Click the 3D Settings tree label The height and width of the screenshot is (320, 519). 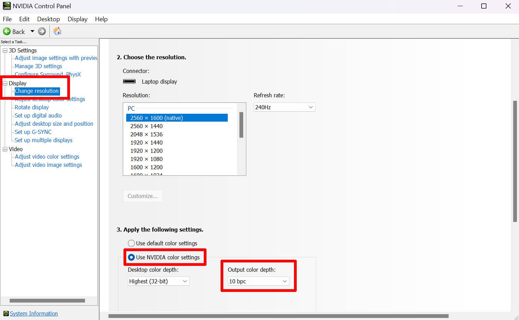point(23,50)
